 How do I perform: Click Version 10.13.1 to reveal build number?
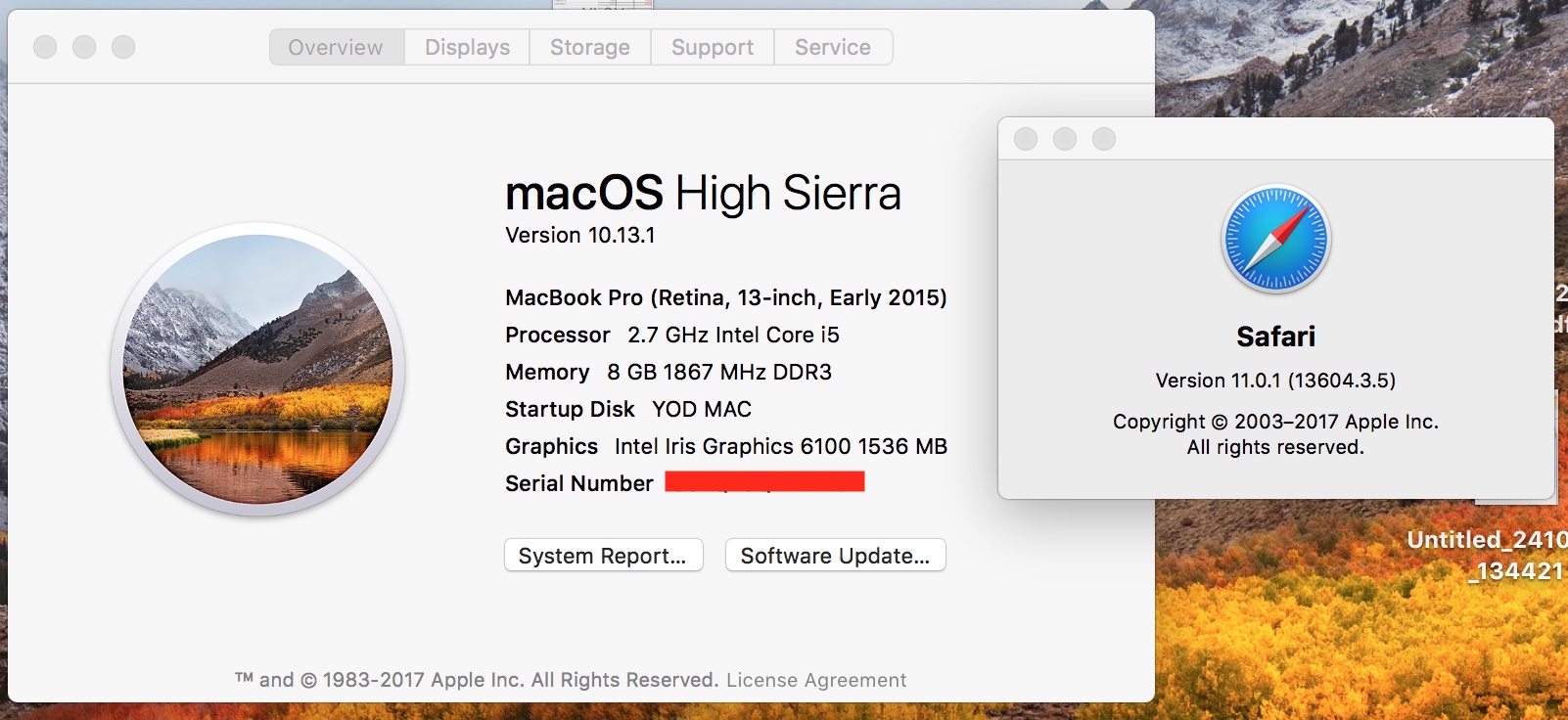coord(579,236)
